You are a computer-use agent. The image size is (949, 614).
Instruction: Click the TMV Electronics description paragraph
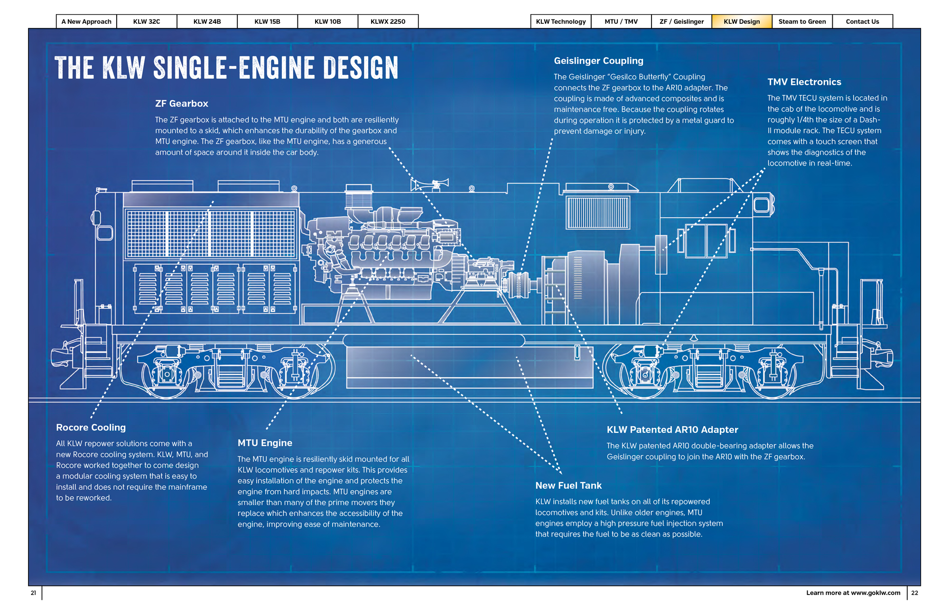(x=827, y=130)
